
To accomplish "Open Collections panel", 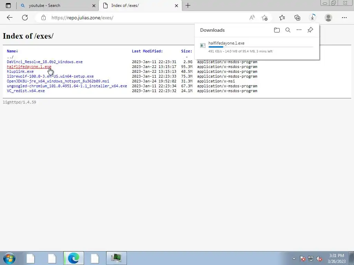I will point(297,18).
